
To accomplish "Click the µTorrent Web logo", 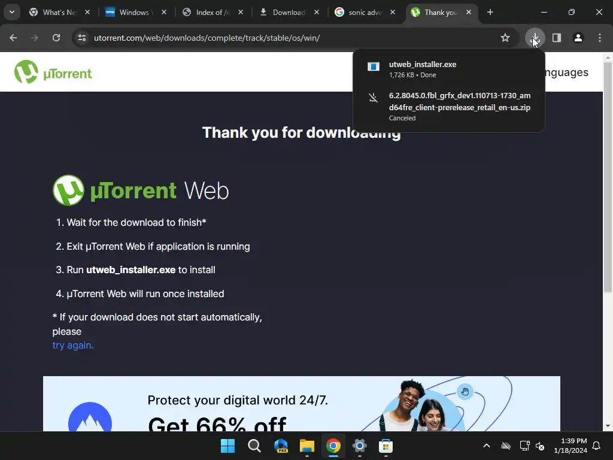I will 140,190.
